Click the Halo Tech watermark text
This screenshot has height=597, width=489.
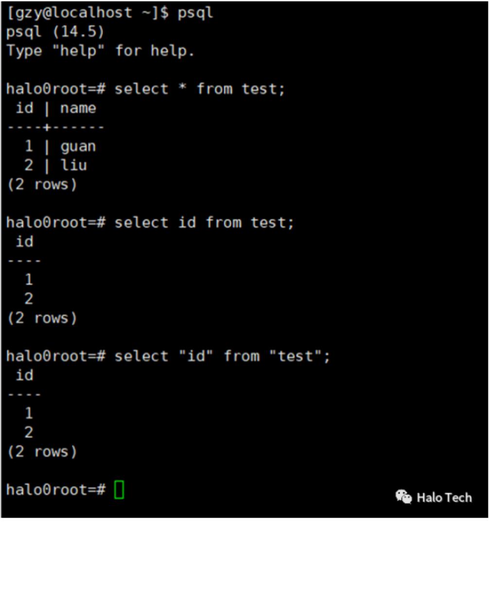tap(444, 497)
